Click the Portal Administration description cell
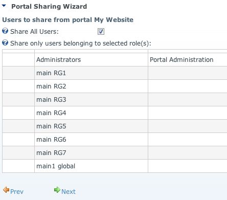The image size is (227, 200). point(188,60)
